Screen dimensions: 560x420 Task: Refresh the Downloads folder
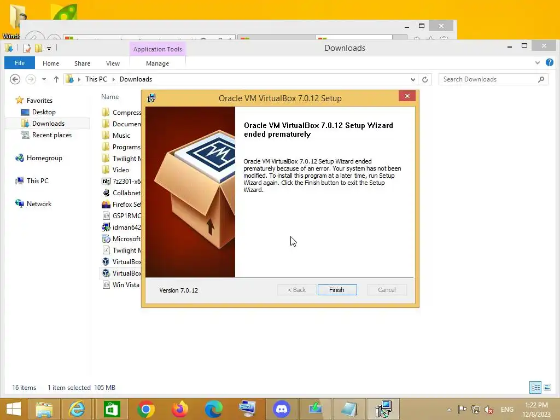[424, 79]
